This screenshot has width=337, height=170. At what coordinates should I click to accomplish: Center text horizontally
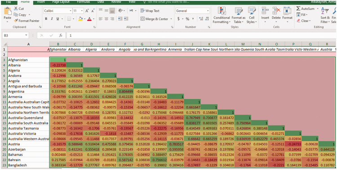106,19
